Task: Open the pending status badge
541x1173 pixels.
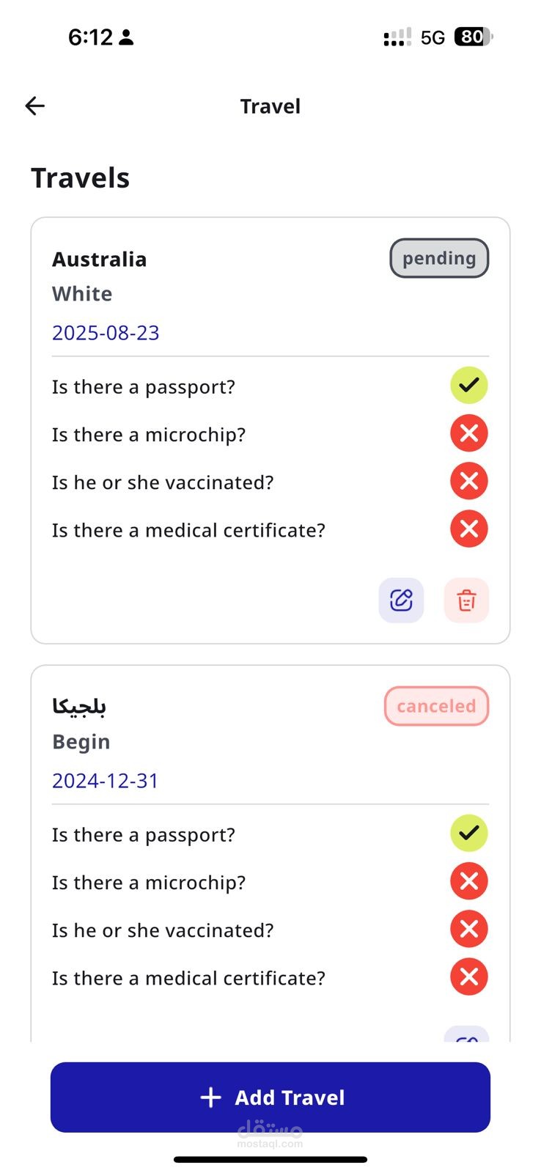Action: click(x=439, y=258)
